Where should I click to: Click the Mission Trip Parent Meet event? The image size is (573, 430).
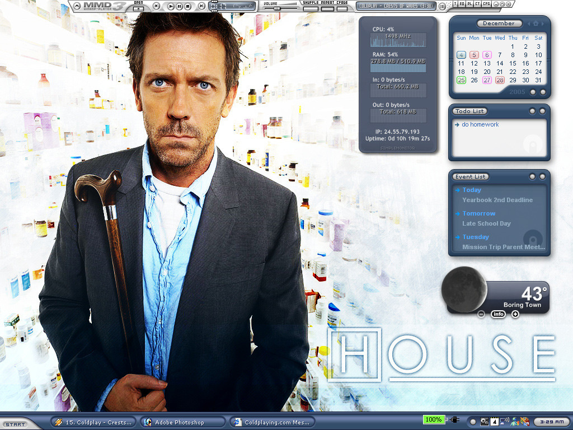coord(504,247)
